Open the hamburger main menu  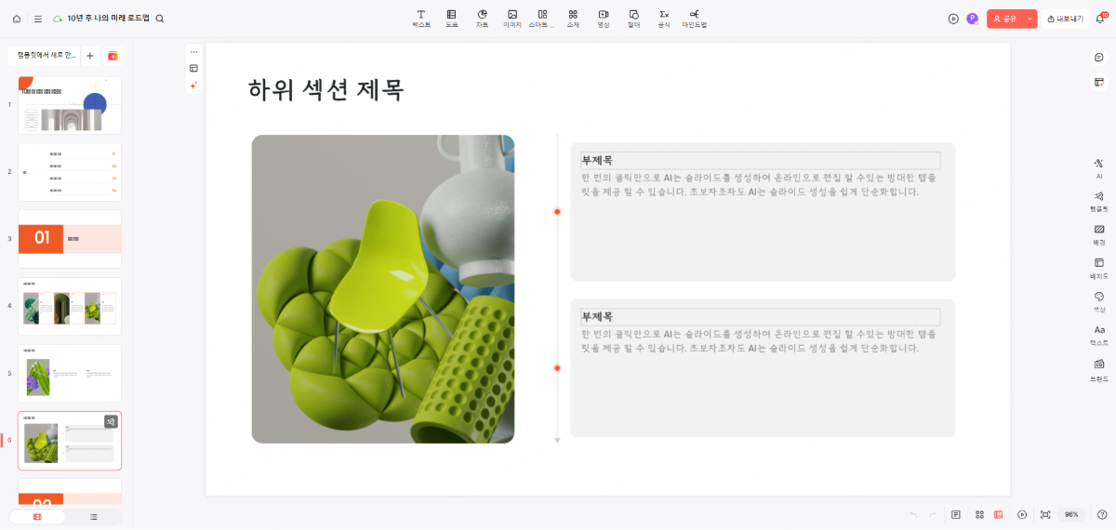(x=37, y=19)
